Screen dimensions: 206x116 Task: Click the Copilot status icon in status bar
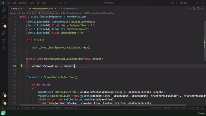(x=198, y=108)
